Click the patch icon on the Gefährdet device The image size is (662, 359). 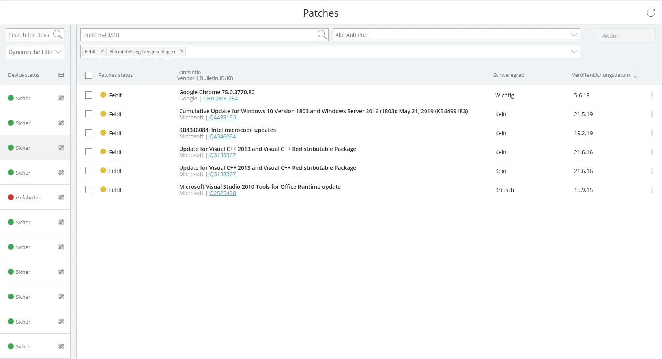61,197
